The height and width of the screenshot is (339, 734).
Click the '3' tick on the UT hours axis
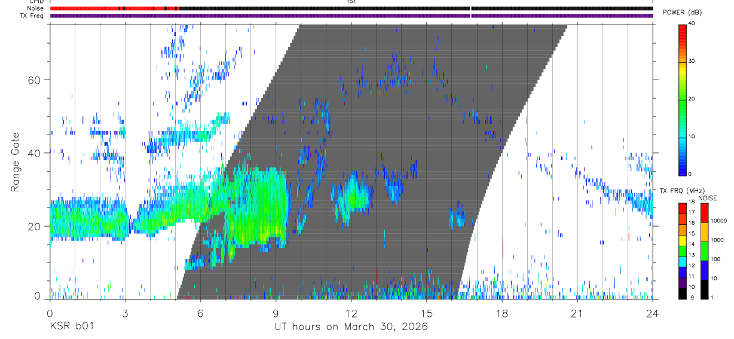(125, 312)
